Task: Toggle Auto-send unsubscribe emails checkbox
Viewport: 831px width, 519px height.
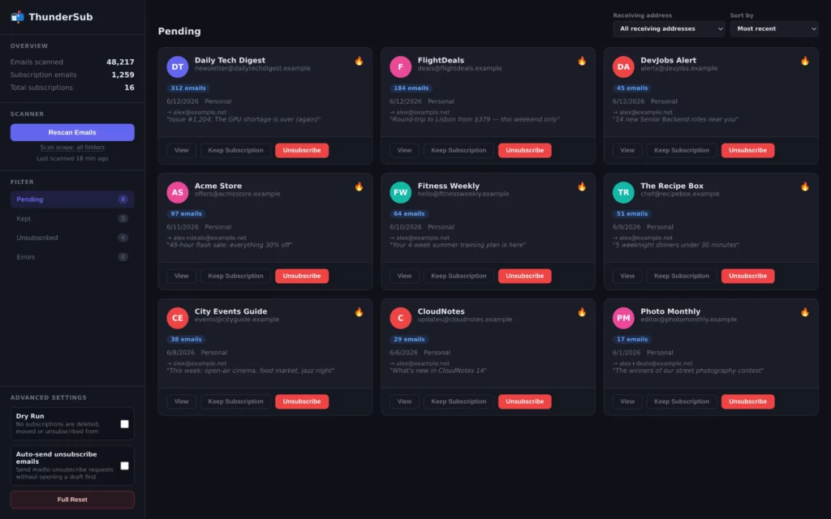Action: pyautogui.click(x=124, y=465)
